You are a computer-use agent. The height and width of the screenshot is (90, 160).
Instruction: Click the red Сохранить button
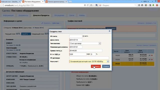point(96,66)
